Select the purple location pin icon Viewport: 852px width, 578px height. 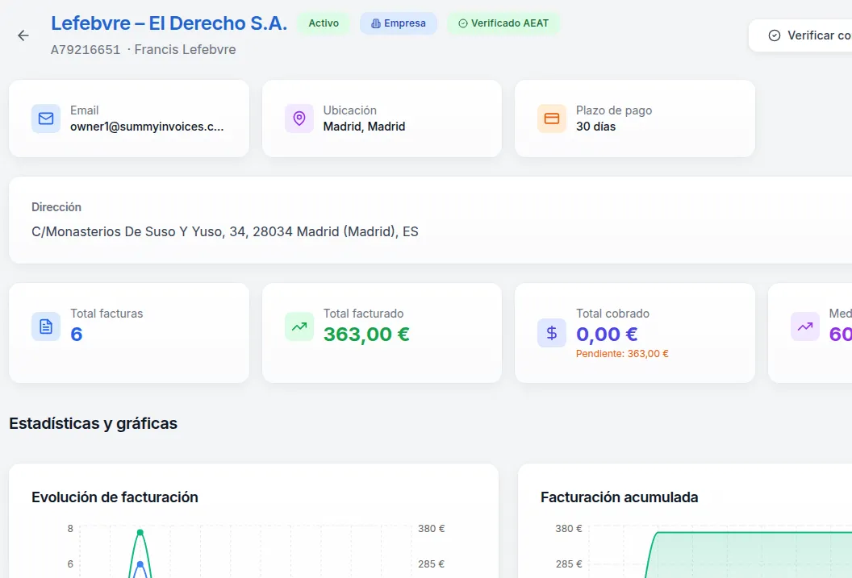tap(299, 118)
